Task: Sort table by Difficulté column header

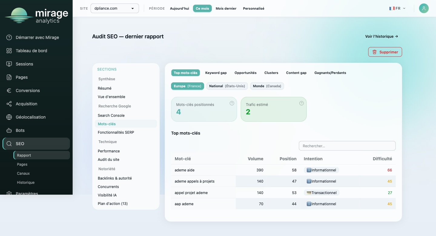Action: point(382,159)
